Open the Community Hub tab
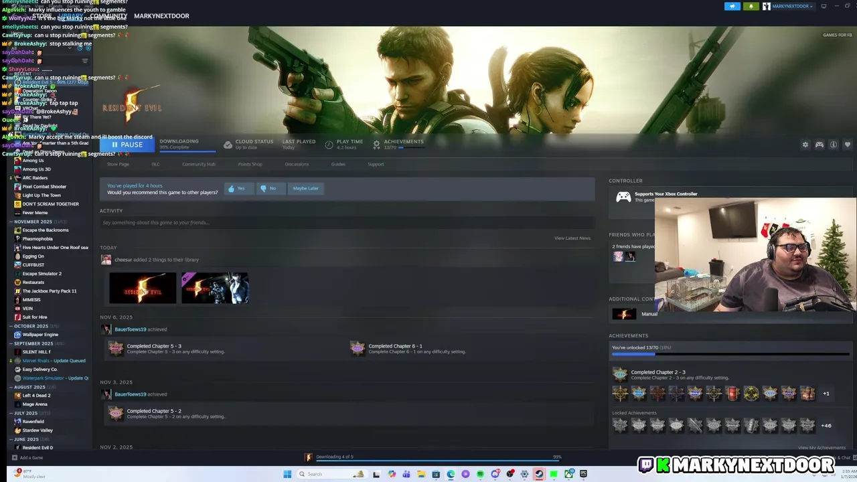 (199, 164)
